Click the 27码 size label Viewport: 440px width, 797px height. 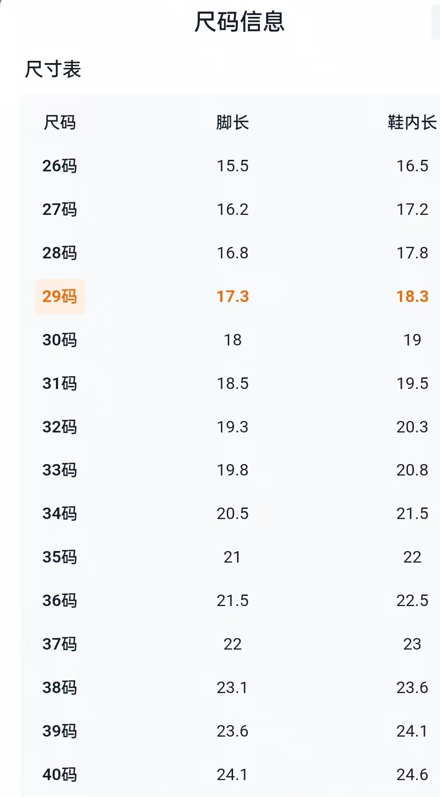coord(60,210)
